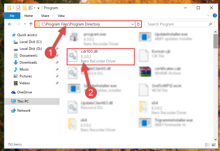Select OneDrive in the navigation pane
Image resolution: width=220 pixels, height=151 pixels.
tap(24, 92)
